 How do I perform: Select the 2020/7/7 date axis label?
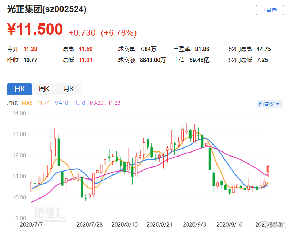click(x=31, y=224)
